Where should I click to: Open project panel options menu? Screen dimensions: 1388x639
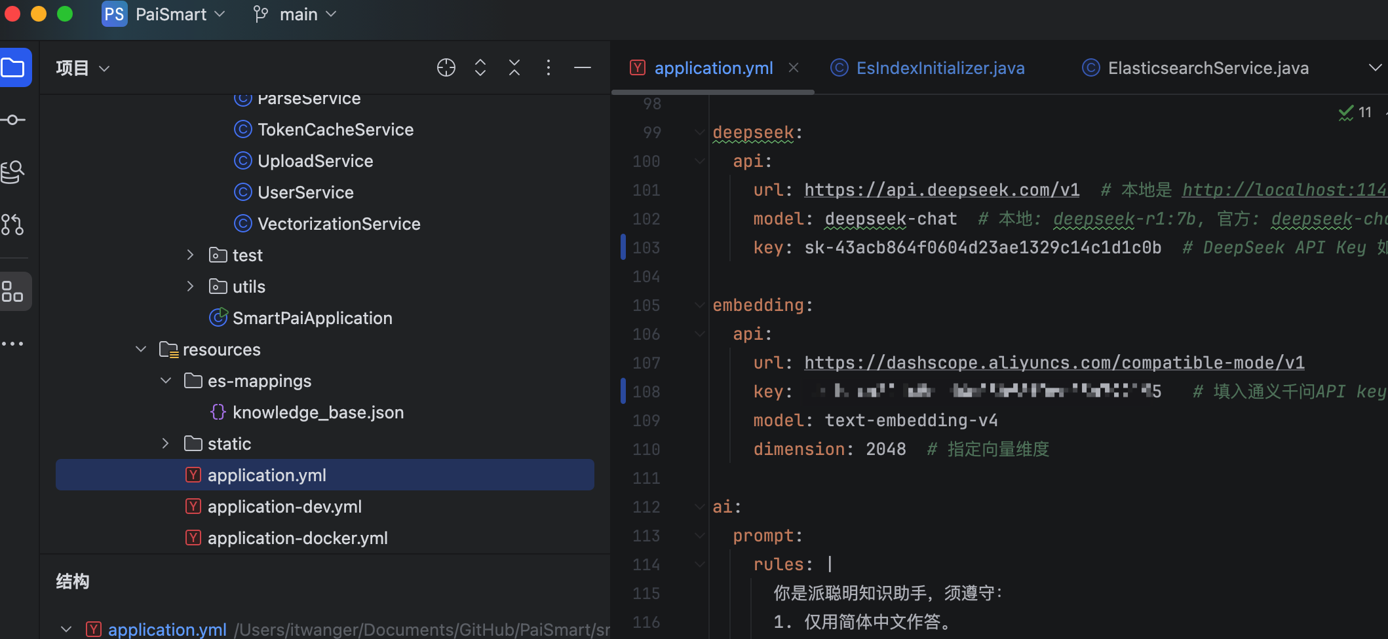[x=549, y=67]
